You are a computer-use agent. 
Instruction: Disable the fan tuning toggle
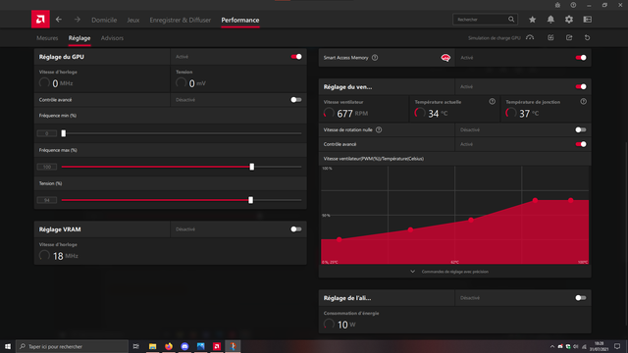coord(581,87)
